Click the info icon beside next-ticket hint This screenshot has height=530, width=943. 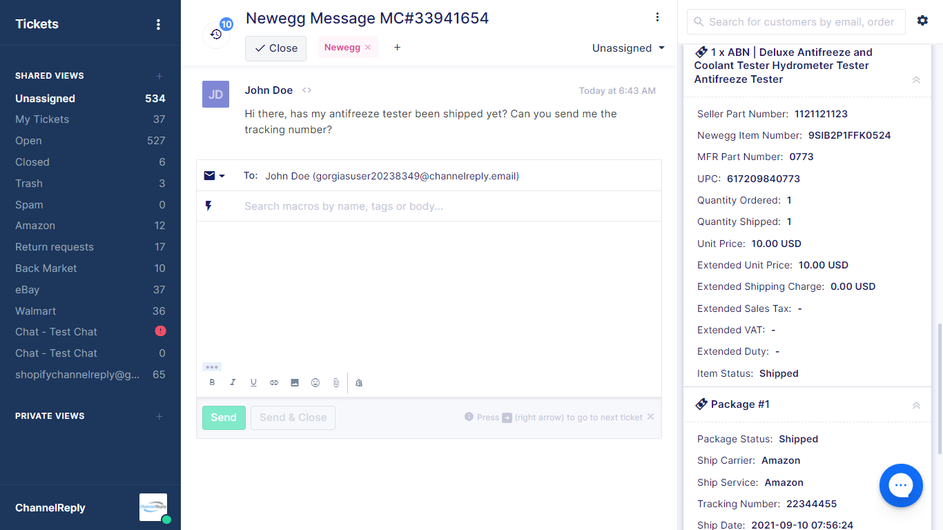(469, 417)
